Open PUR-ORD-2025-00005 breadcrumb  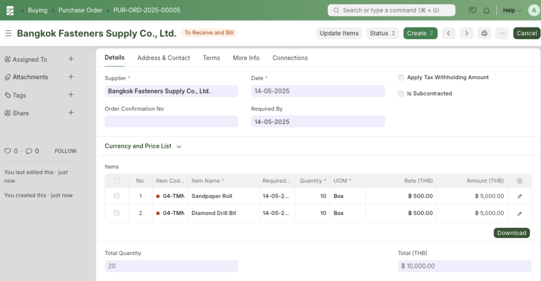point(147,11)
